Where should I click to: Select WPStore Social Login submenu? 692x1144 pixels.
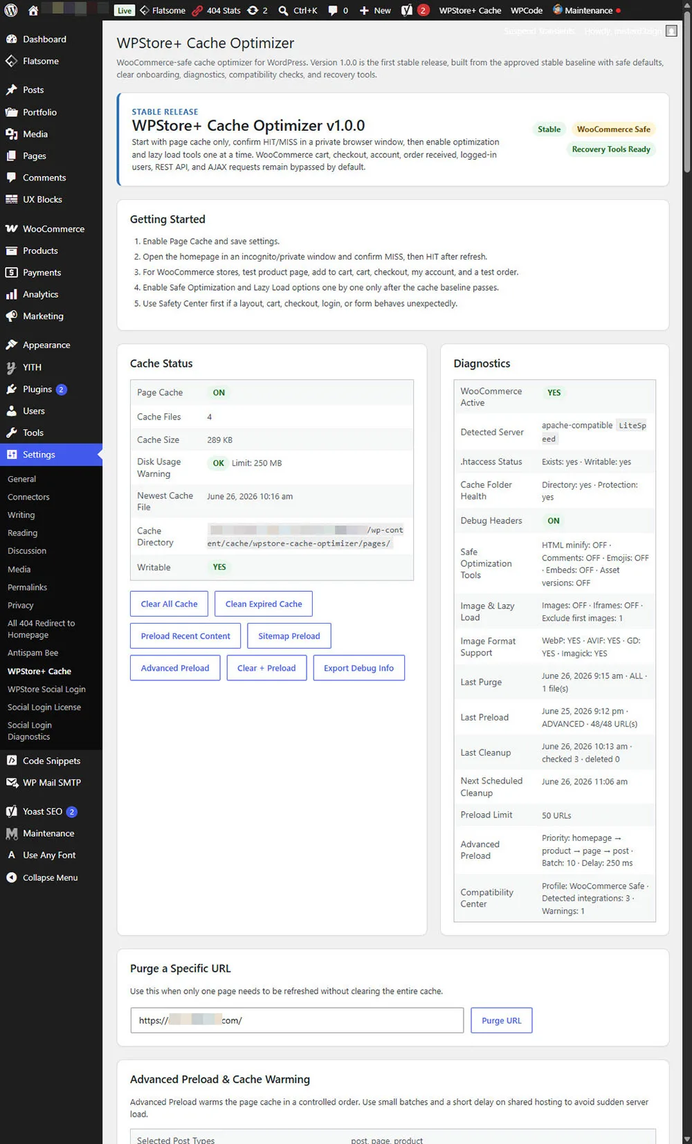[46, 689]
